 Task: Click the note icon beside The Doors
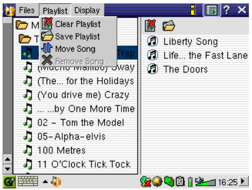[x=152, y=69]
